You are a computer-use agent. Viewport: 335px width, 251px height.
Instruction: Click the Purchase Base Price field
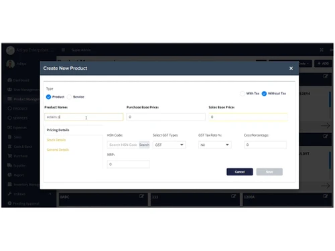(166, 117)
